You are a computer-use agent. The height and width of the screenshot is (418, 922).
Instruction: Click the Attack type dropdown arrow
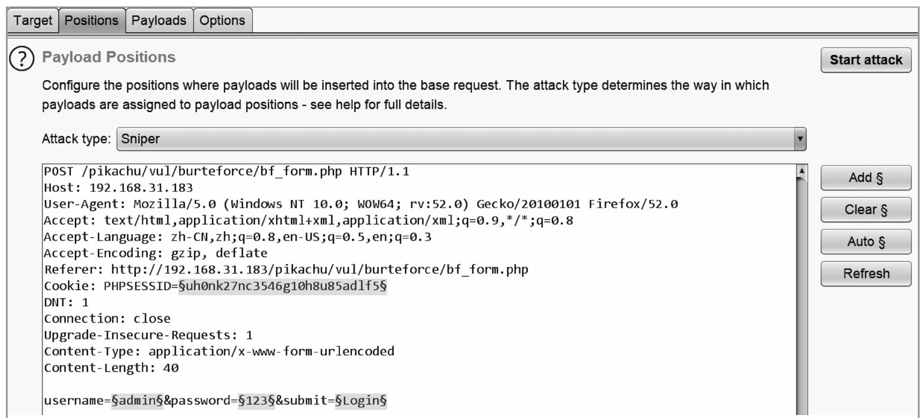[800, 139]
